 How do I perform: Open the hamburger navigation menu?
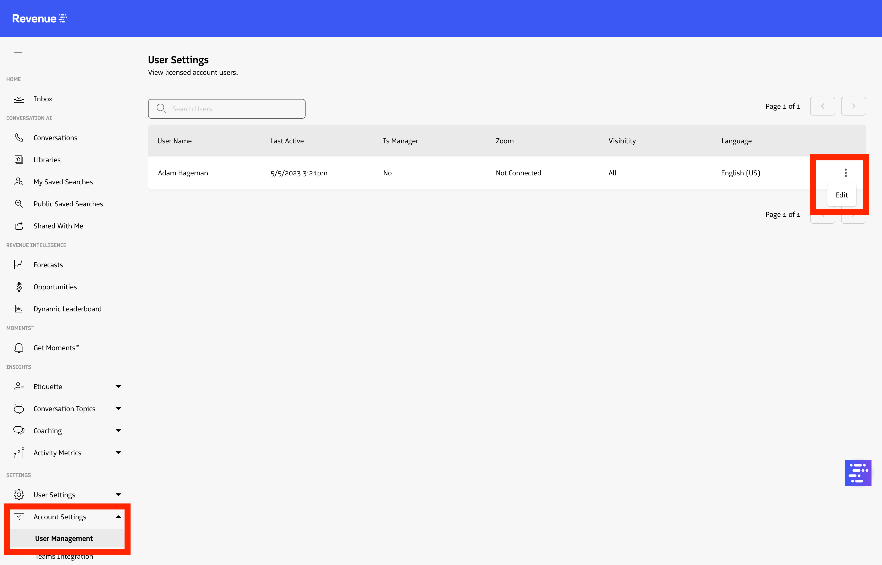[18, 56]
